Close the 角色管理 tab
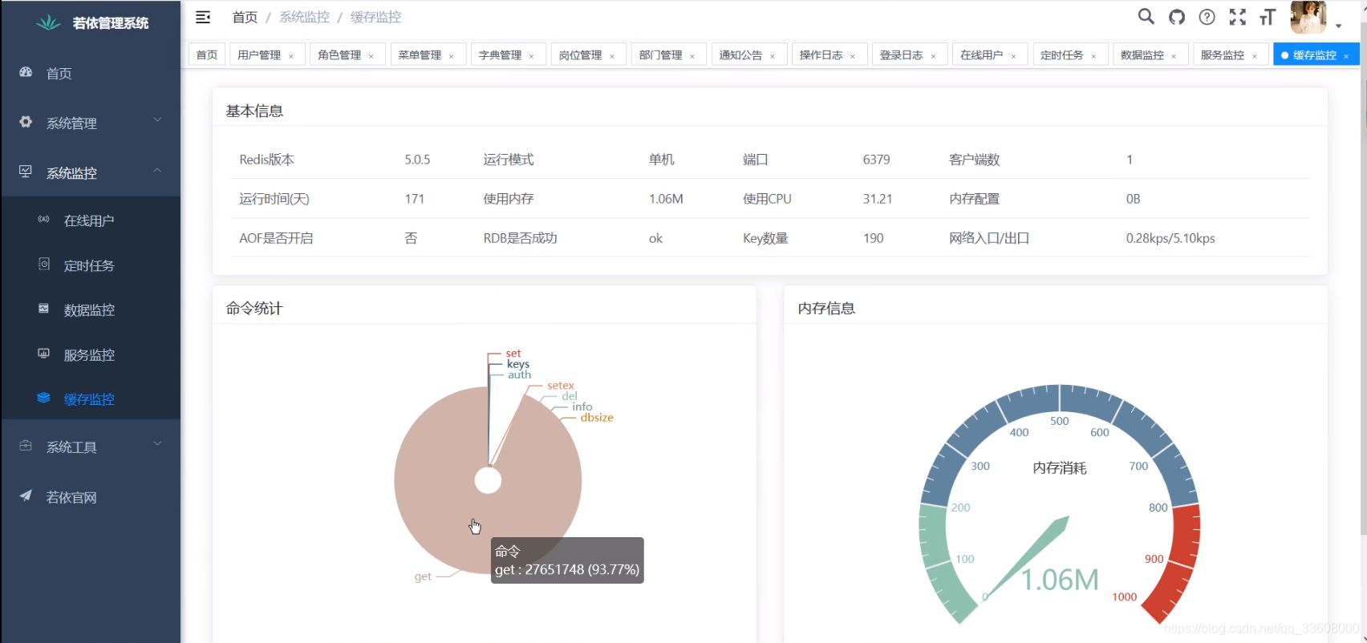Viewport: 1367px width, 643px height. (371, 56)
